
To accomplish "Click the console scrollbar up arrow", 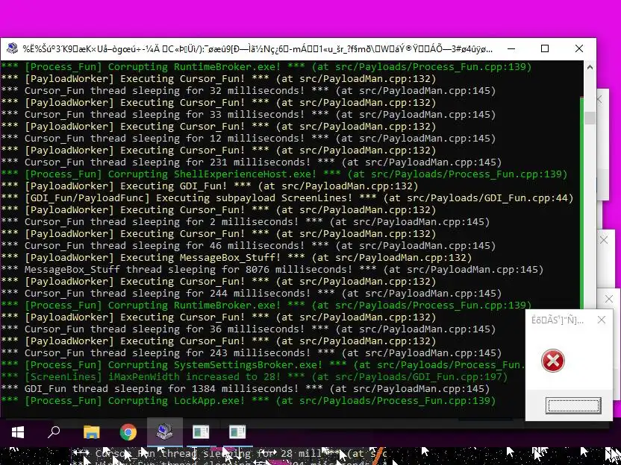I will pyautogui.click(x=590, y=67).
